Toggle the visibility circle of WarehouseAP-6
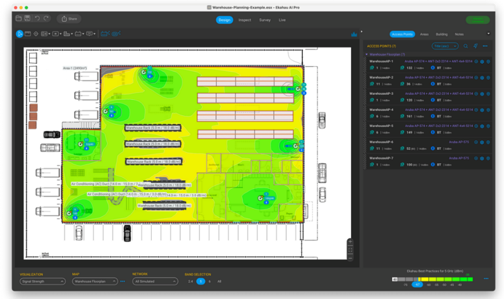This screenshot has width=504, height=299. (x=476, y=142)
